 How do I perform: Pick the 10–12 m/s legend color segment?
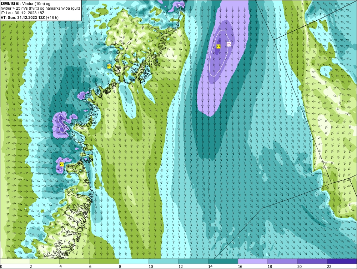tap(164, 261)
